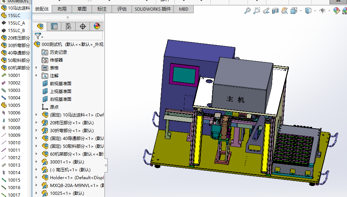The width and height of the screenshot is (347, 197).
Task: Open the SOLIDWORKS 插件 tab
Action: (x=153, y=9)
